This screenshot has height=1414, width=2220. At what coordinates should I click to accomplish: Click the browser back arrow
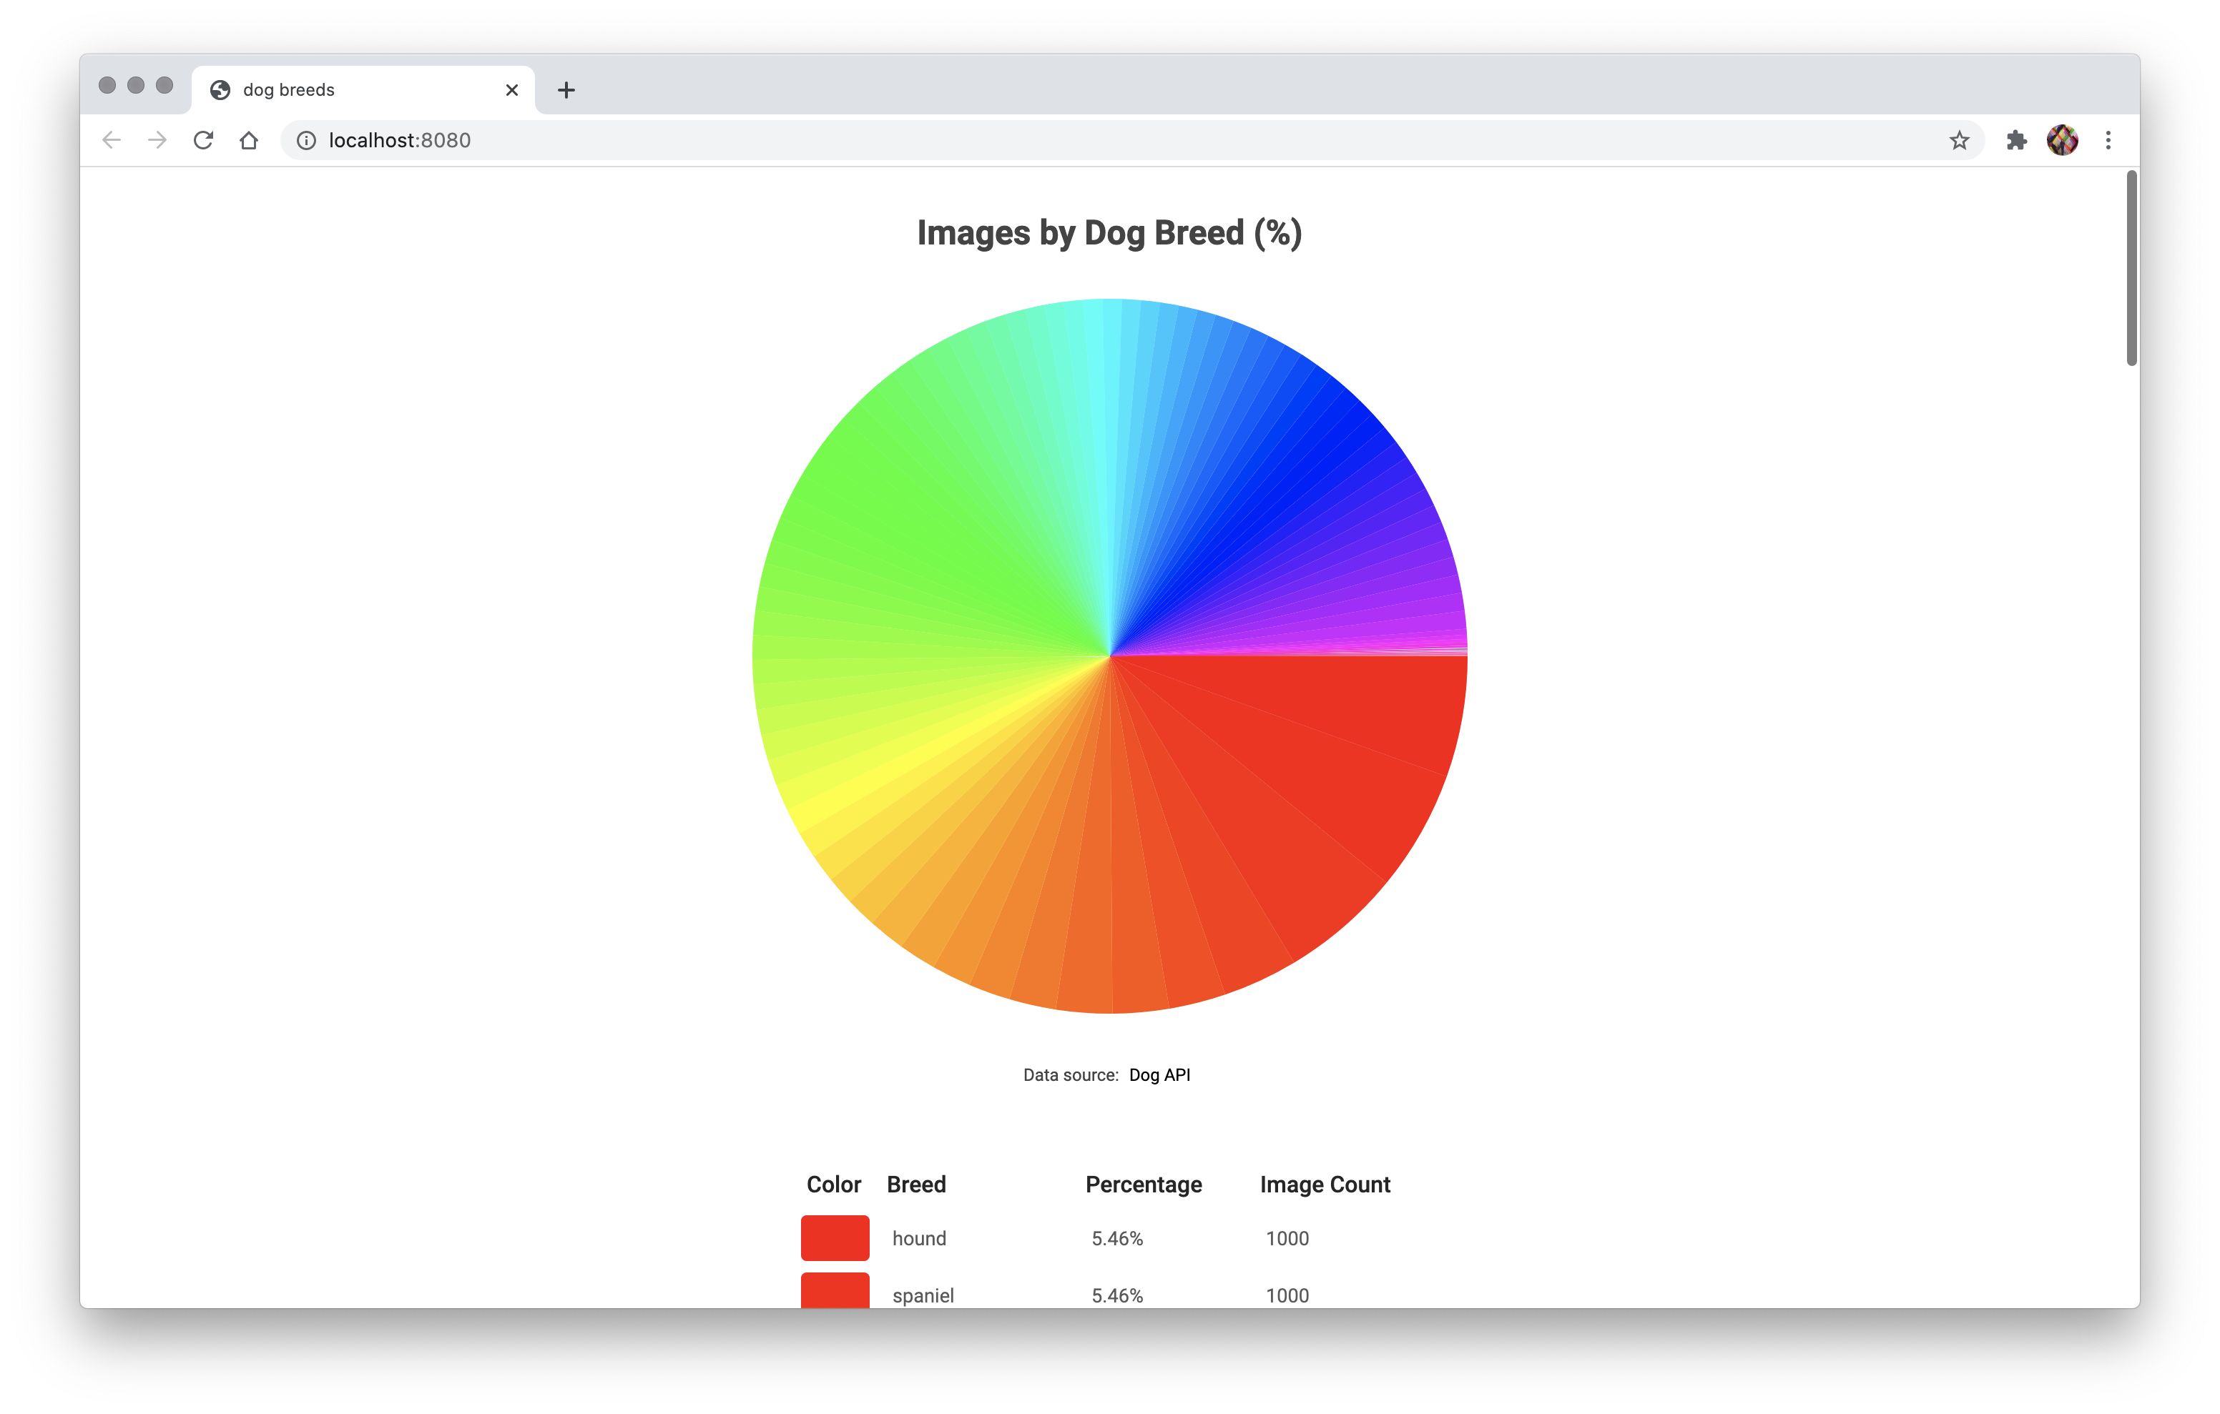pos(112,140)
